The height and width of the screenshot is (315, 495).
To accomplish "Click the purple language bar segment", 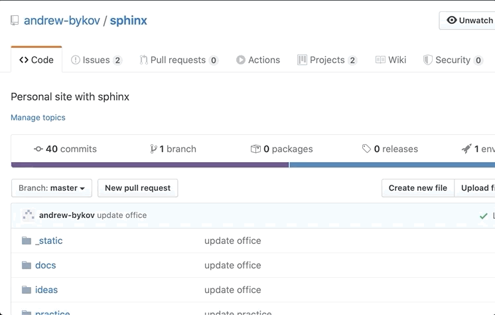I will [x=150, y=165].
